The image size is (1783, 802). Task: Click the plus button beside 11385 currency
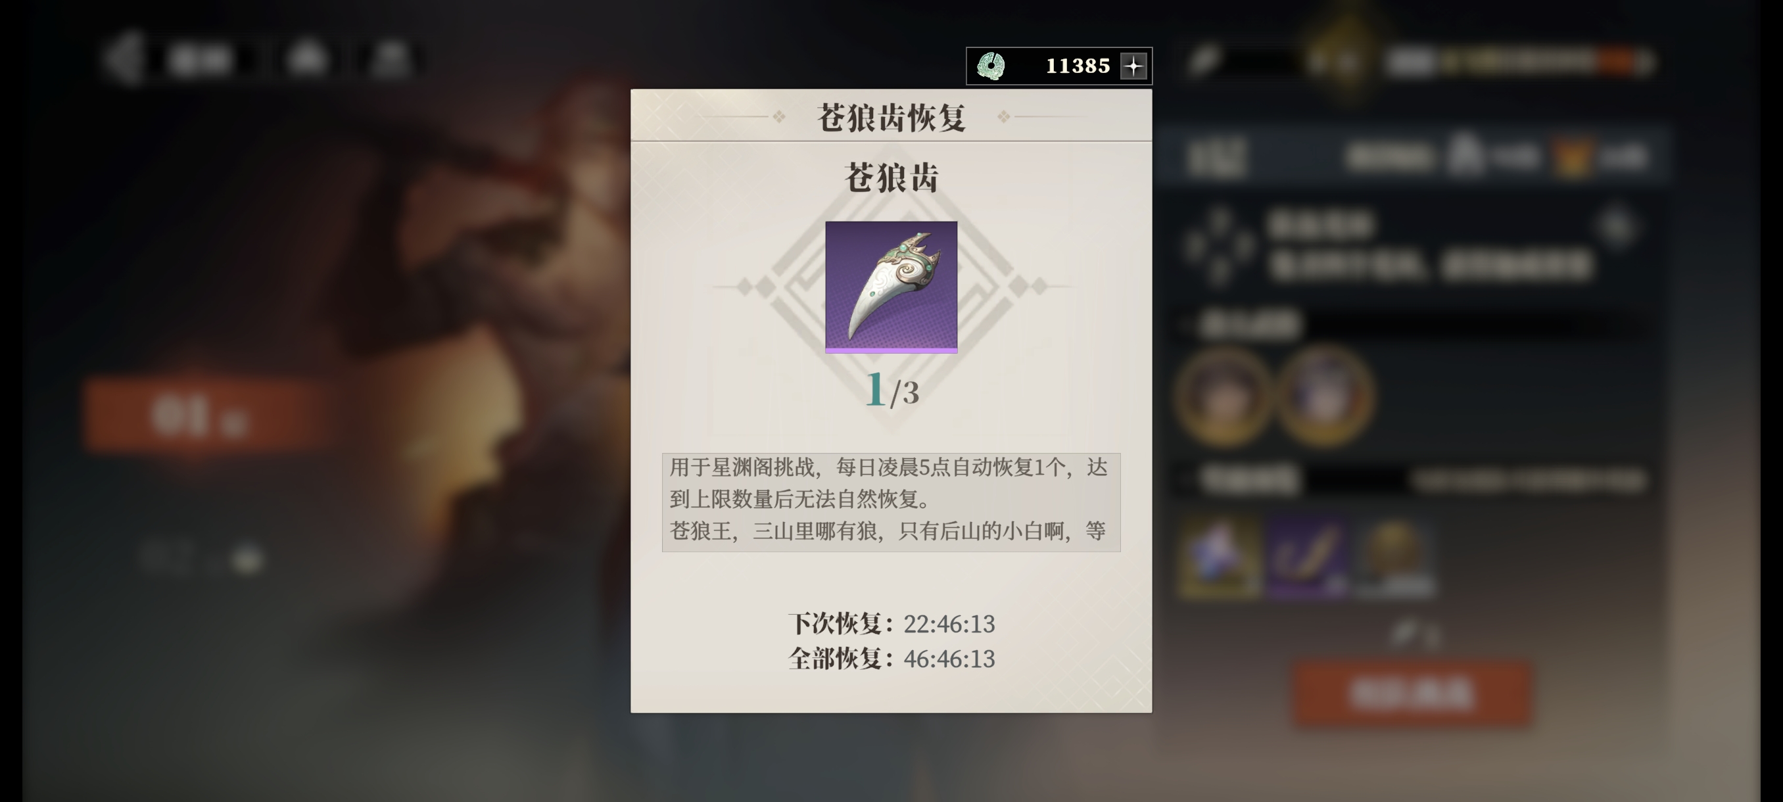(x=1133, y=66)
